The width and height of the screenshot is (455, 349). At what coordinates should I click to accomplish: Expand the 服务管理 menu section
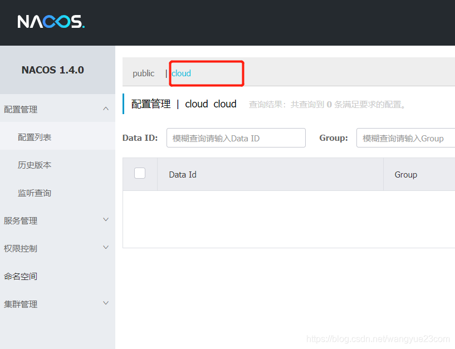(x=57, y=220)
